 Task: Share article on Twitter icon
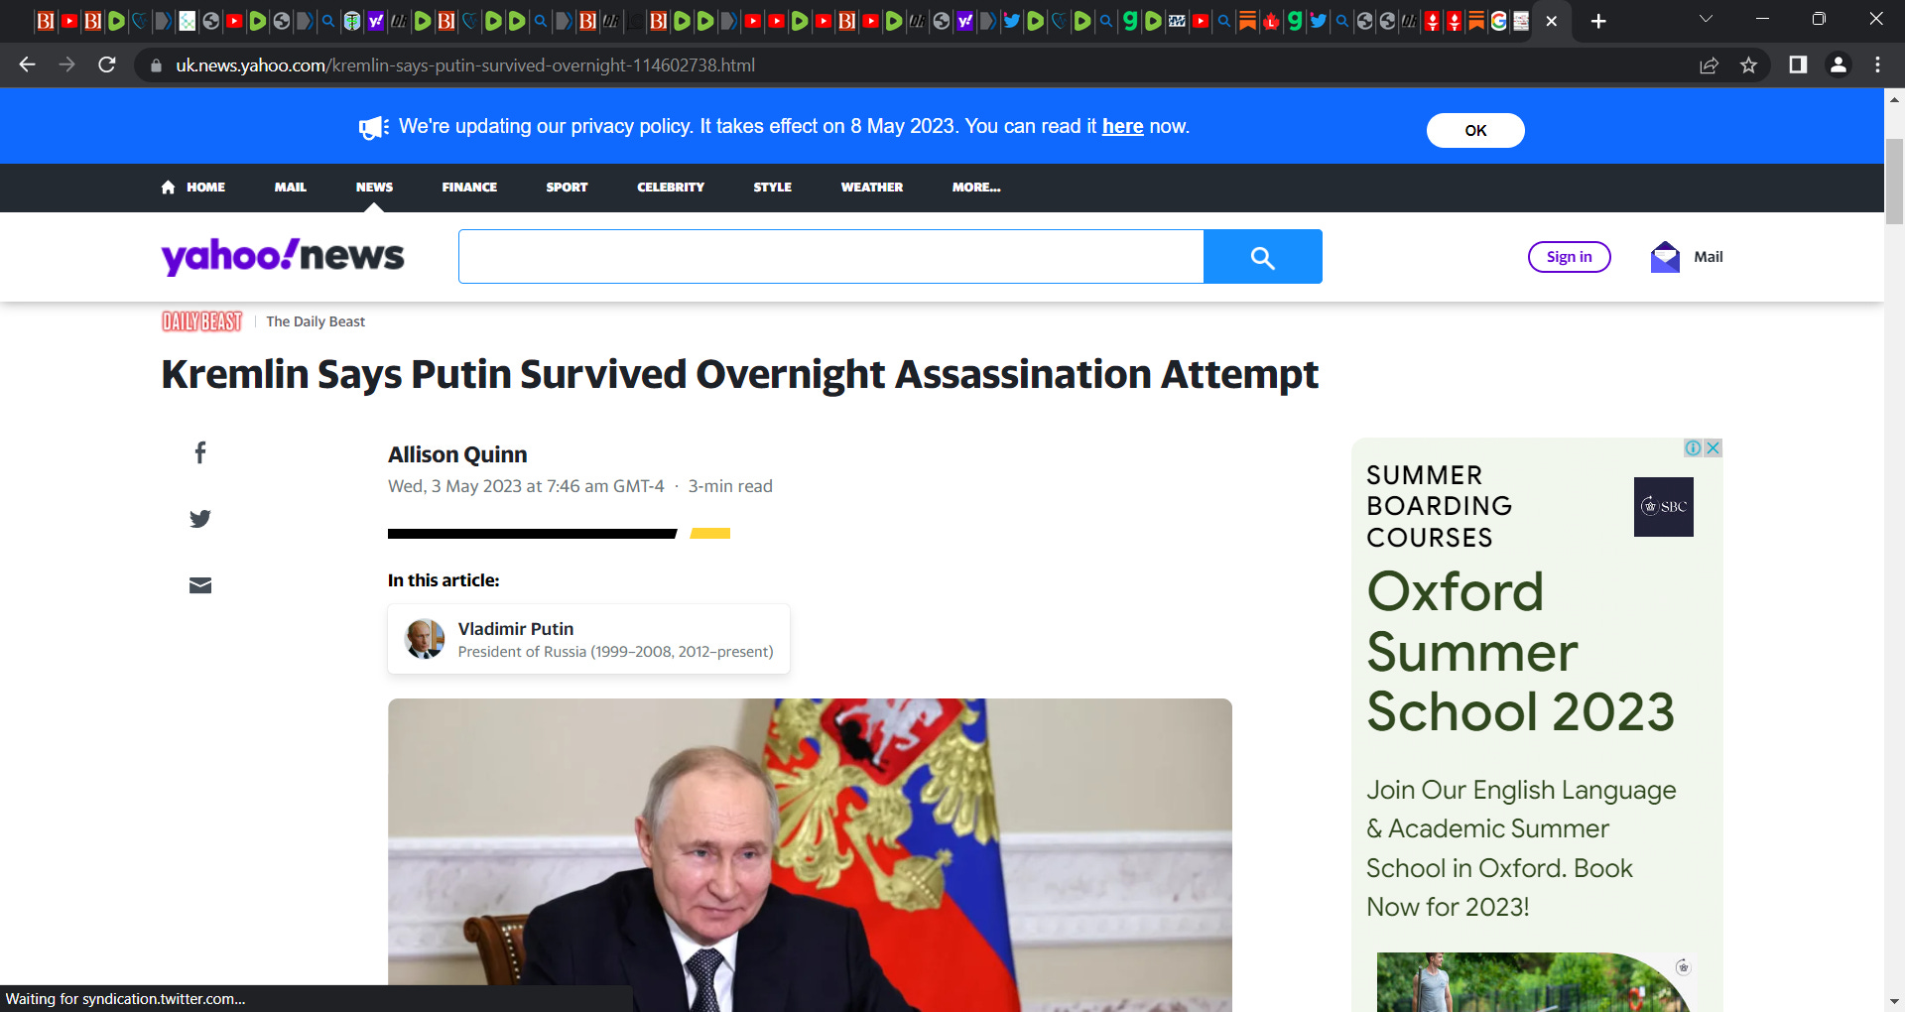pyautogui.click(x=200, y=519)
